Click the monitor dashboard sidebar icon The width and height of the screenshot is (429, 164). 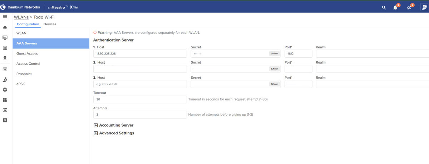(x=5, y=38)
